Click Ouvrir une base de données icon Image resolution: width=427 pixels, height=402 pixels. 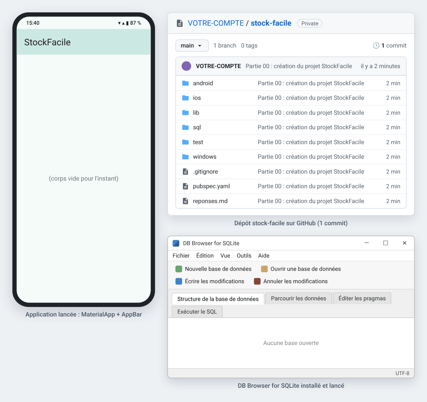[264, 269]
